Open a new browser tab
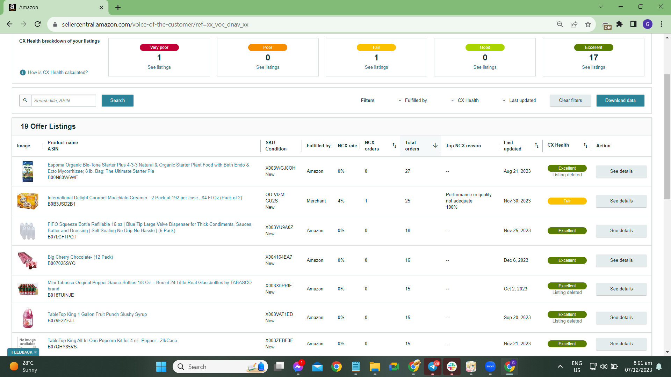This screenshot has width=671, height=377. click(x=118, y=7)
